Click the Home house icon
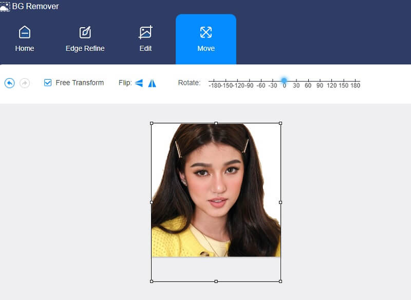The image size is (411, 300). pos(24,32)
